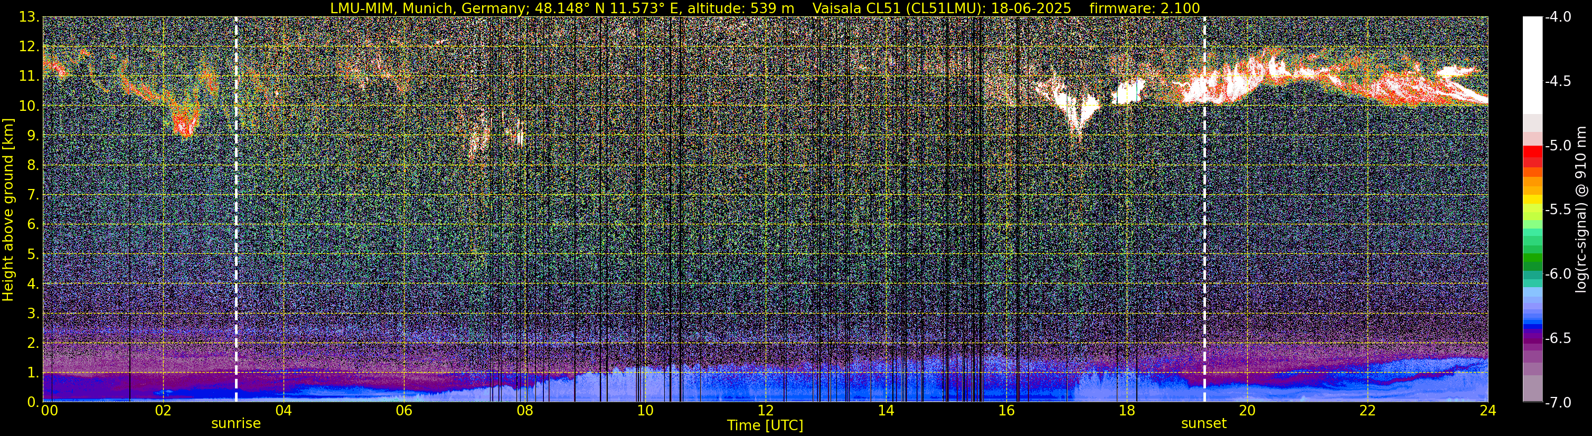Click the height axis tick label "1."
This screenshot has width=1592, height=436.
pyautogui.click(x=33, y=372)
